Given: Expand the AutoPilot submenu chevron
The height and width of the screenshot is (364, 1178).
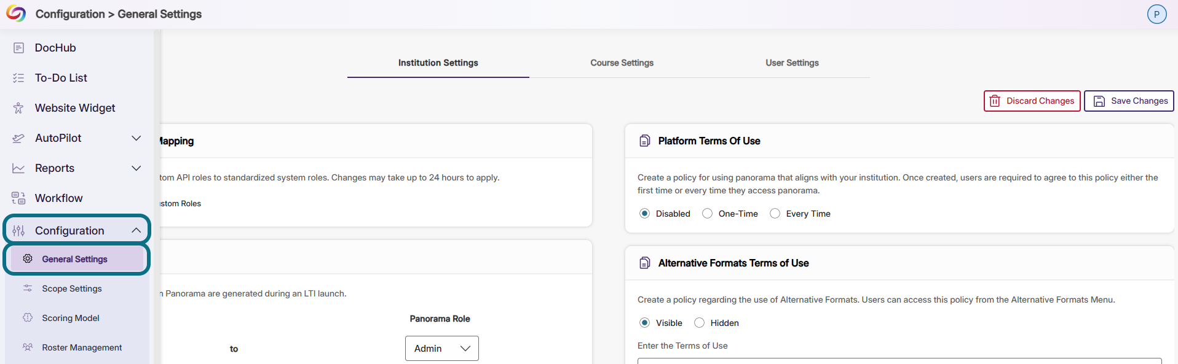Looking at the screenshot, I should coord(136,138).
